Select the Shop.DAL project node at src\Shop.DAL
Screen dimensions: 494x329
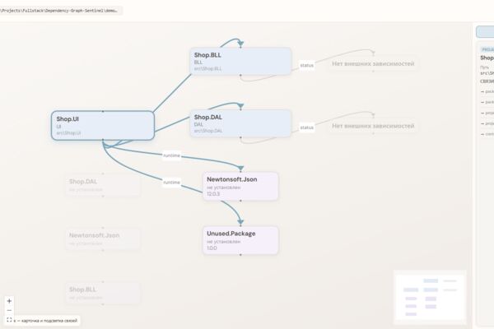tap(240, 123)
